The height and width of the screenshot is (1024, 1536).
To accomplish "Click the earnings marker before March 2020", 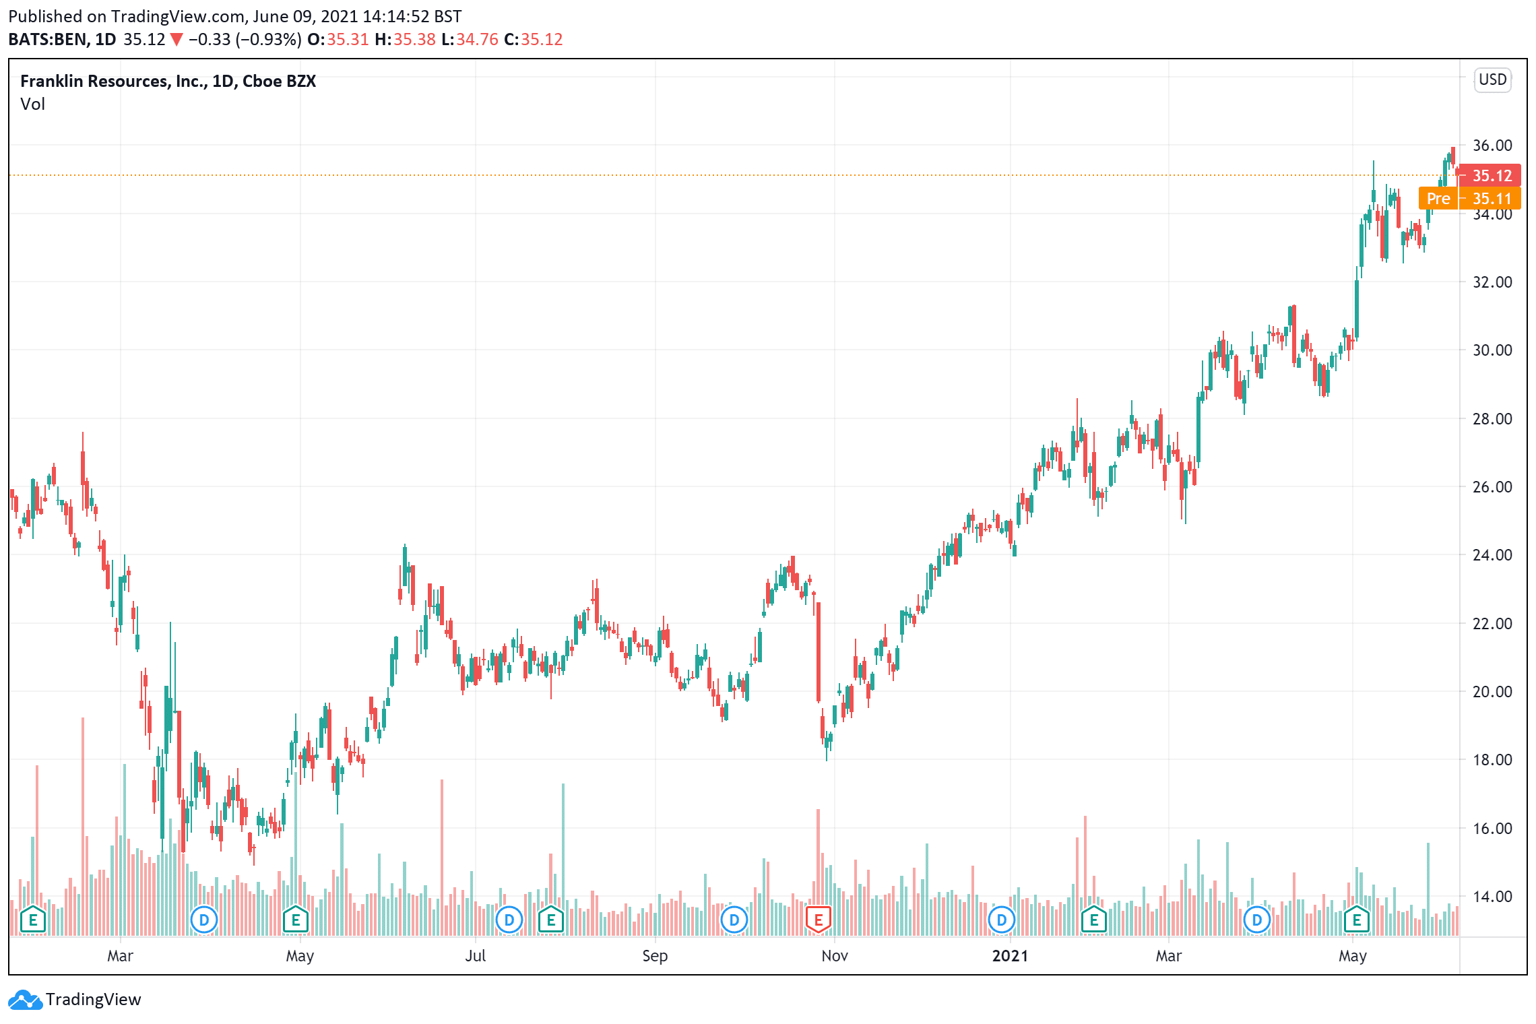I will [x=33, y=920].
